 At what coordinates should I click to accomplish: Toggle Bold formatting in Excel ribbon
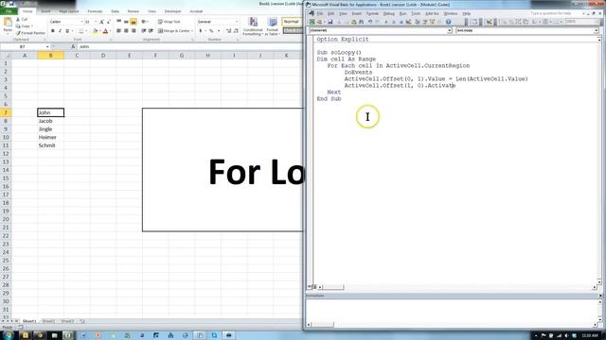click(53, 31)
